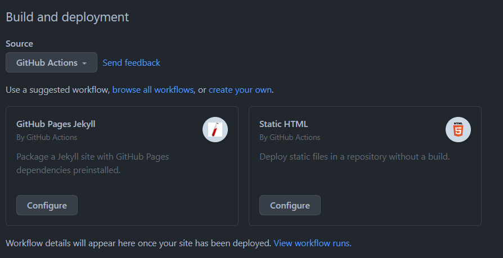Image resolution: width=503 pixels, height=258 pixels.
Task: Click the Send feedback link
Action: [x=131, y=63]
